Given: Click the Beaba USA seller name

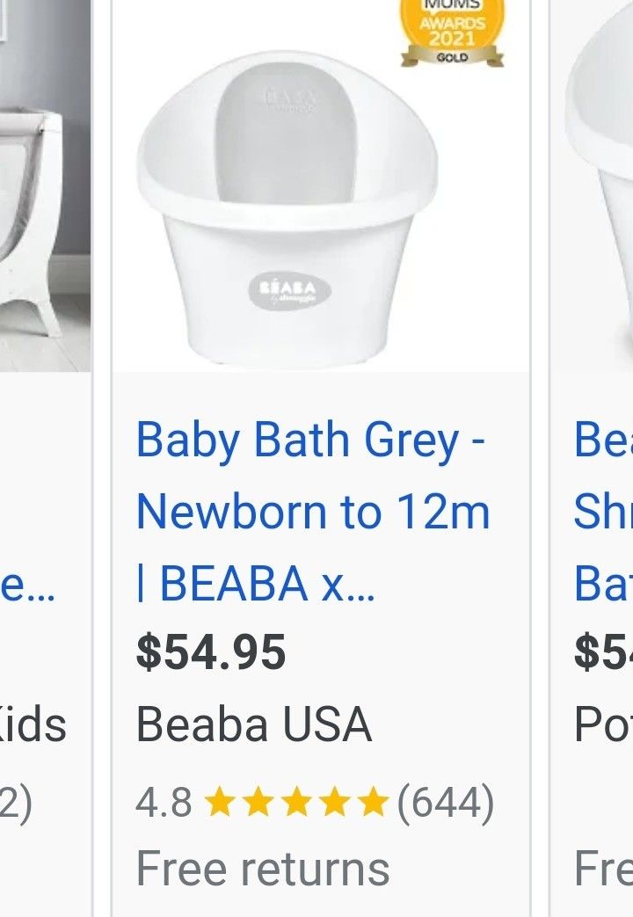Looking at the screenshot, I should click(x=252, y=723).
